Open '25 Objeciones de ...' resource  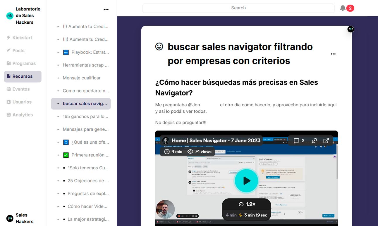[x=88, y=181]
